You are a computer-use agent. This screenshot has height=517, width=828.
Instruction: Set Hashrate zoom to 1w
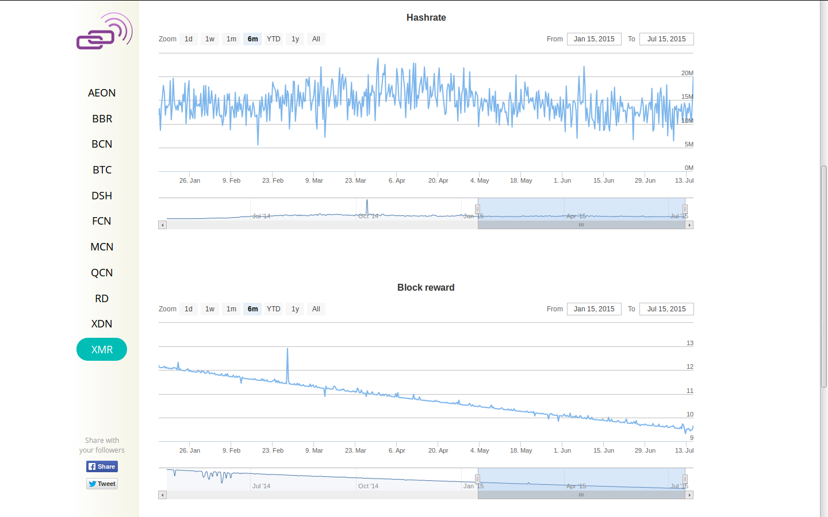coord(210,39)
